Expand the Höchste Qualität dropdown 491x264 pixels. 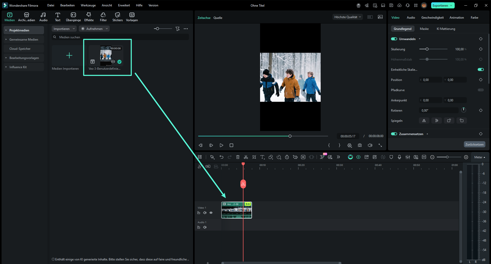coord(347,17)
